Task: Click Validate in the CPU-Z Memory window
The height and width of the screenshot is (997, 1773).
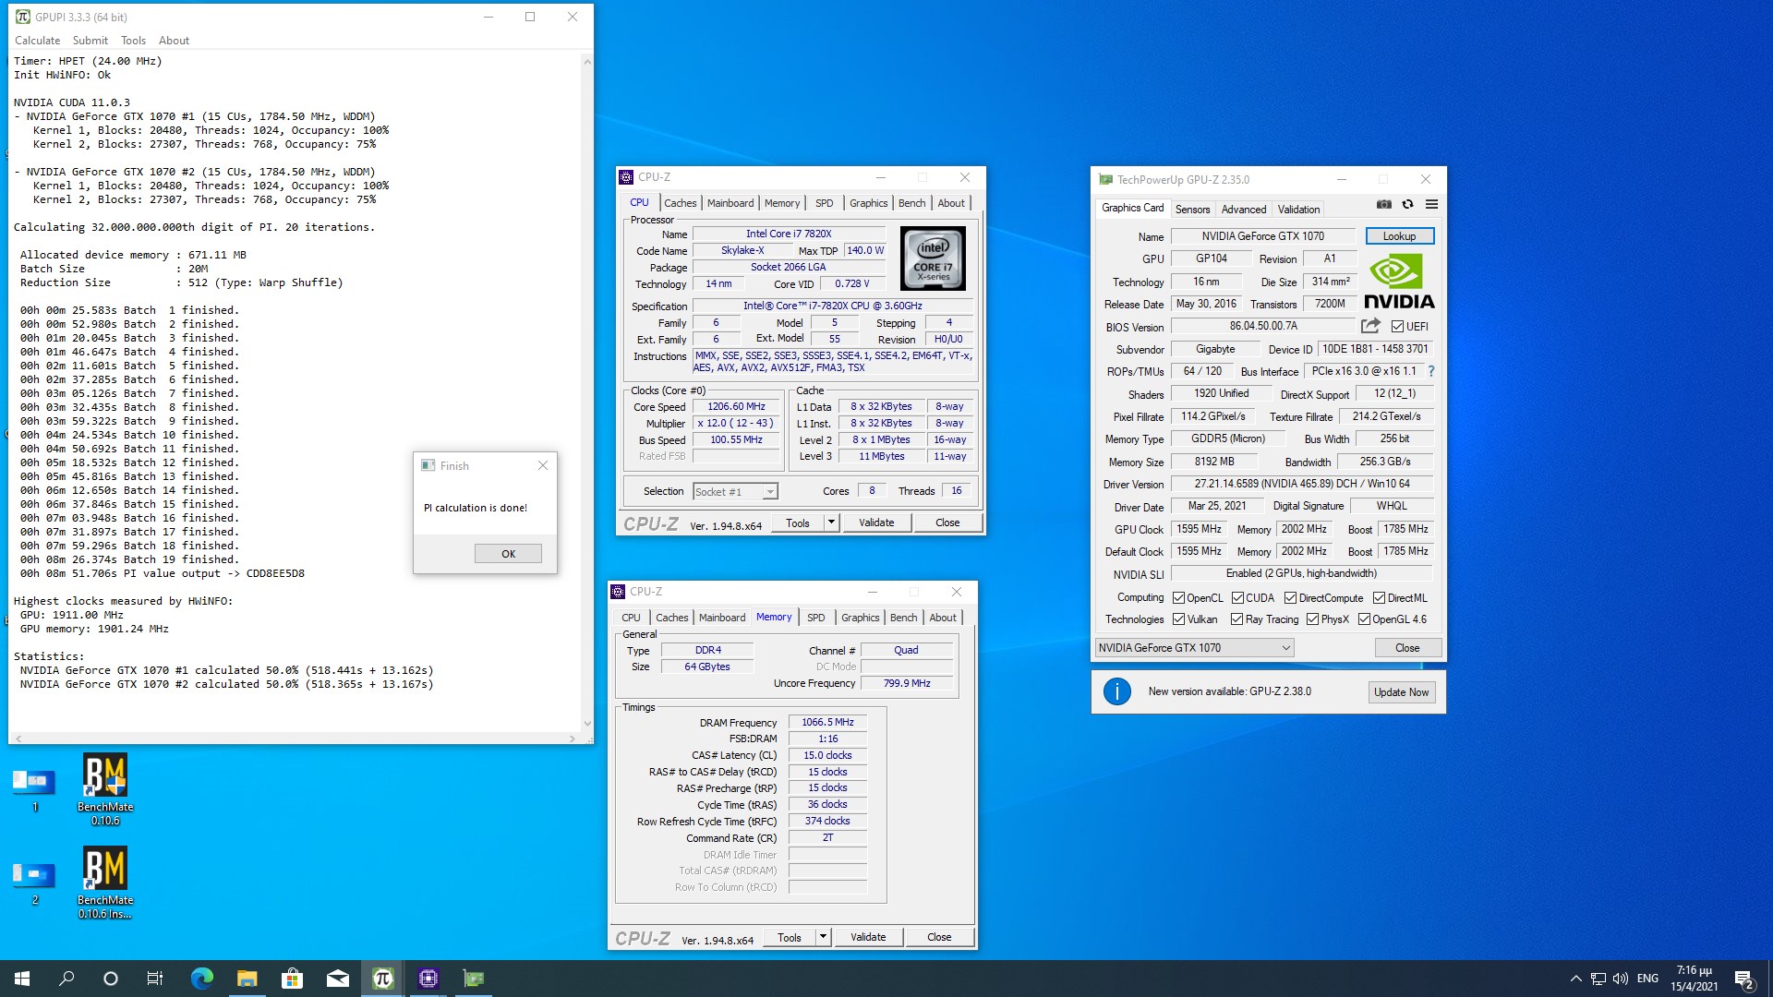Action: (x=868, y=937)
